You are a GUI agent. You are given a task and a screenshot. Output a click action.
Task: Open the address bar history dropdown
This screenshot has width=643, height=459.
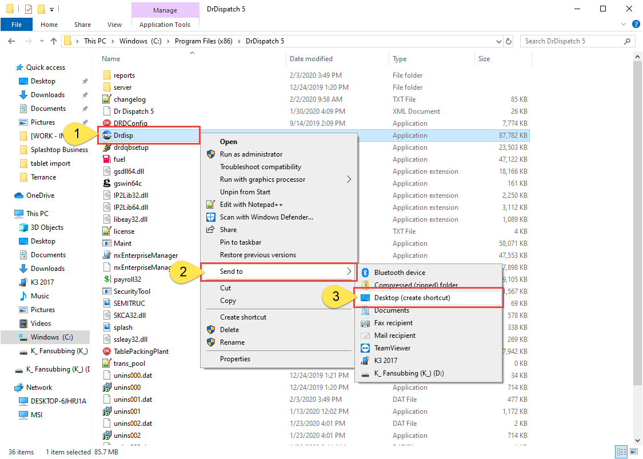[x=498, y=41]
